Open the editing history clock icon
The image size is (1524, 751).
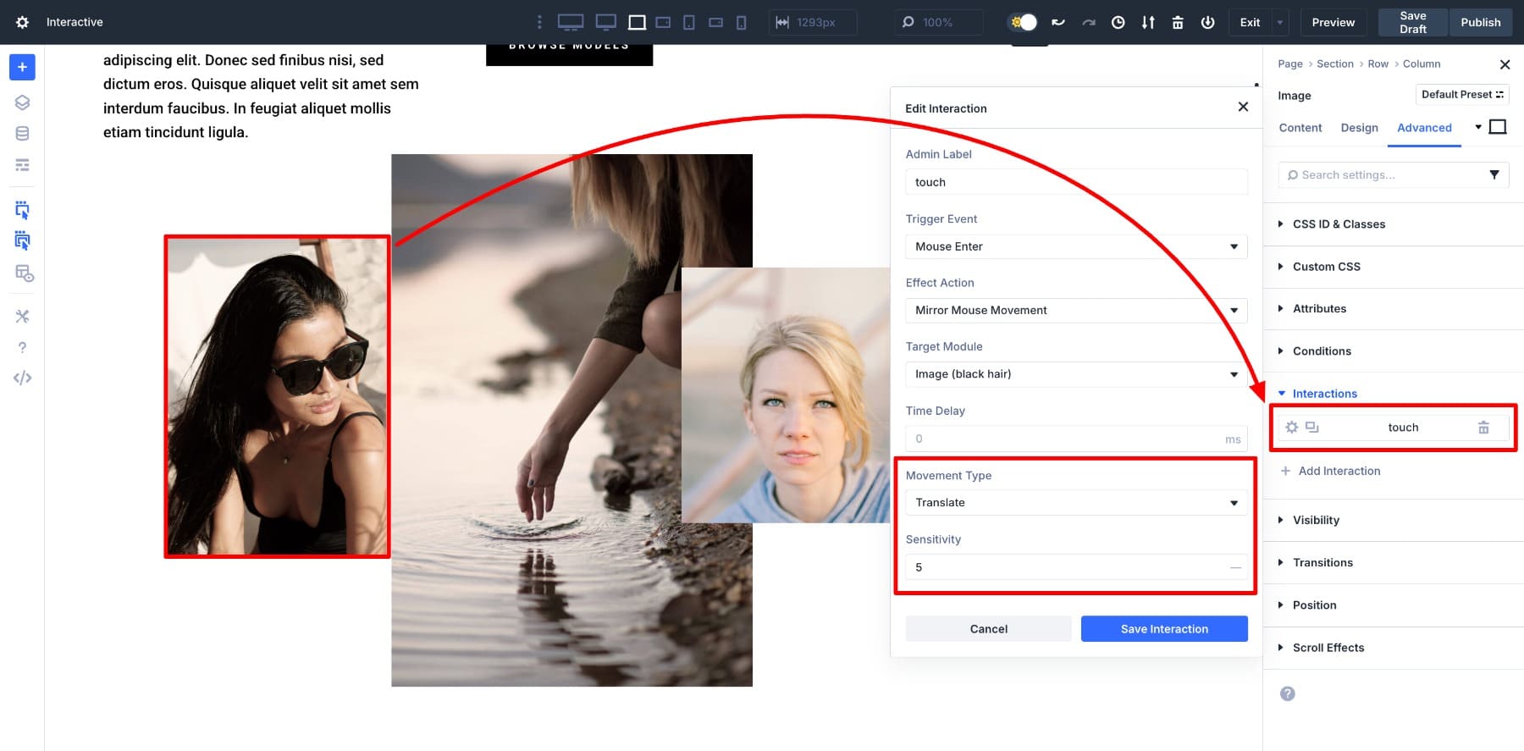[x=1118, y=23]
